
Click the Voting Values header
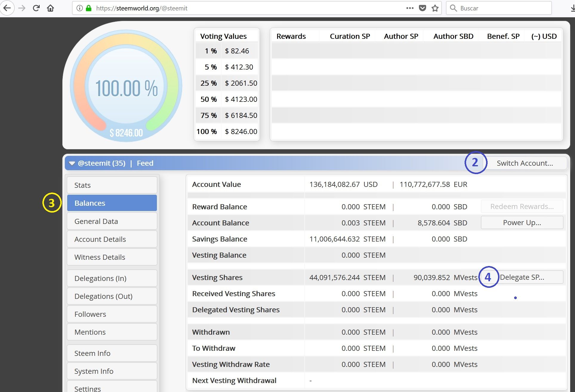(223, 36)
